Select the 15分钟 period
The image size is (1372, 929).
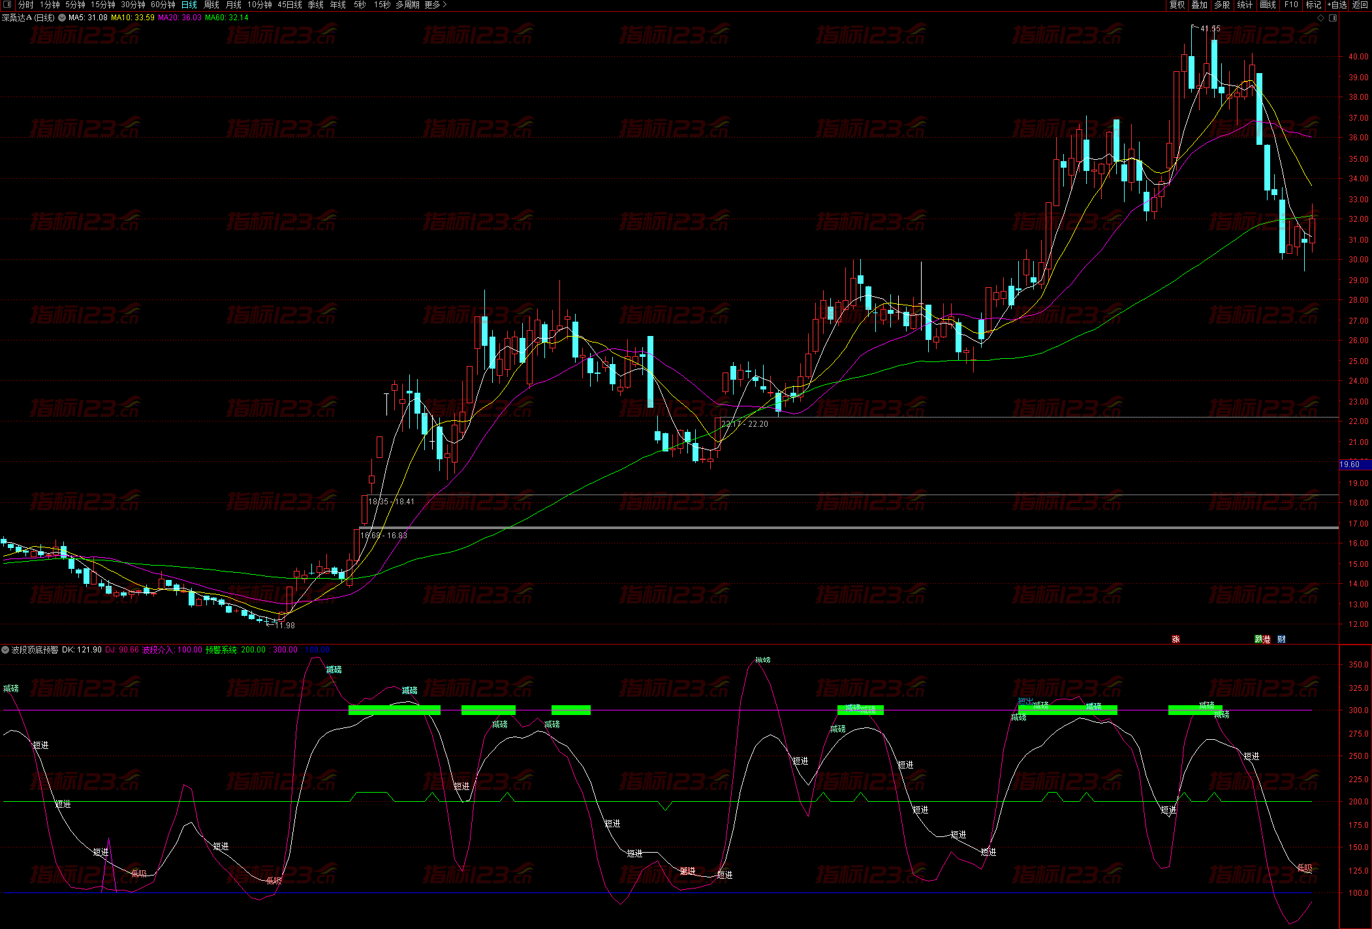(x=102, y=5)
